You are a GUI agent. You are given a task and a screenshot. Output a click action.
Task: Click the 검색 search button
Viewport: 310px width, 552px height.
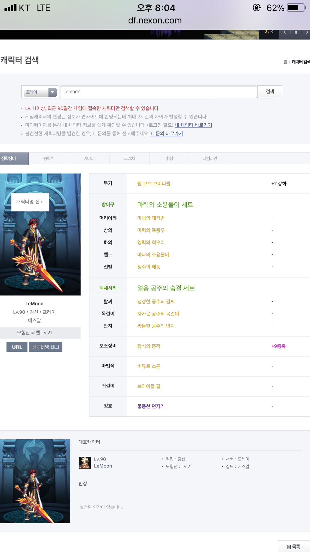[270, 92]
